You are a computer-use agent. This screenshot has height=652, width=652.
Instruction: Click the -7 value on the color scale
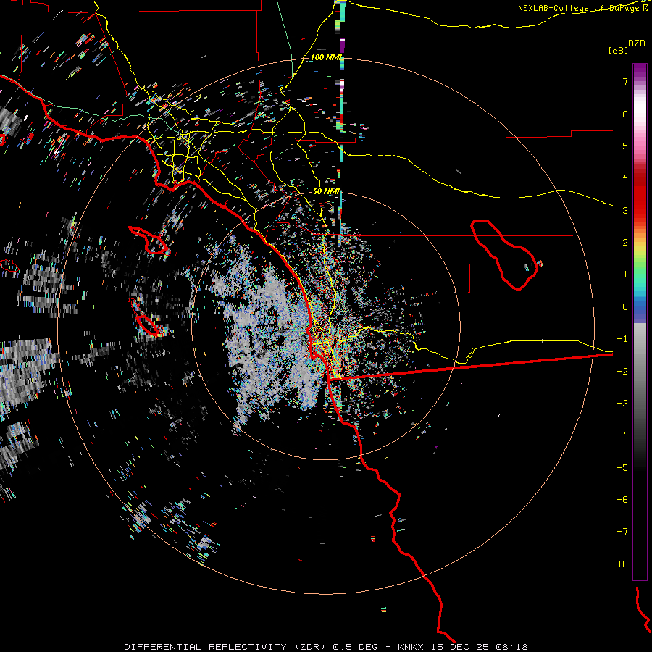(x=622, y=532)
